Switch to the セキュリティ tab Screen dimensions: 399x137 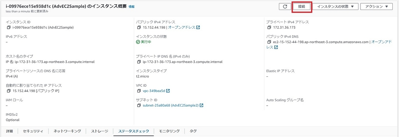pyautogui.click(x=33, y=131)
